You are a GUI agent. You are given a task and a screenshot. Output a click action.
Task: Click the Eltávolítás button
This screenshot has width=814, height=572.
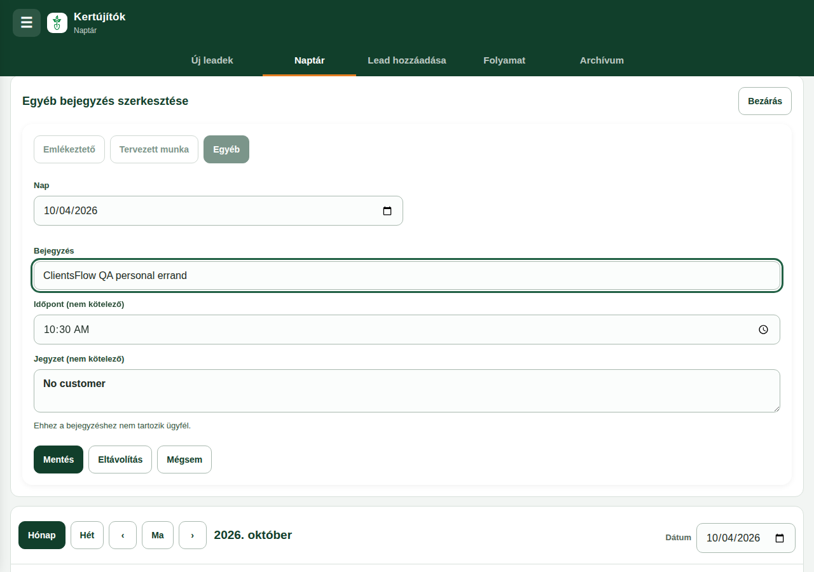pos(120,460)
